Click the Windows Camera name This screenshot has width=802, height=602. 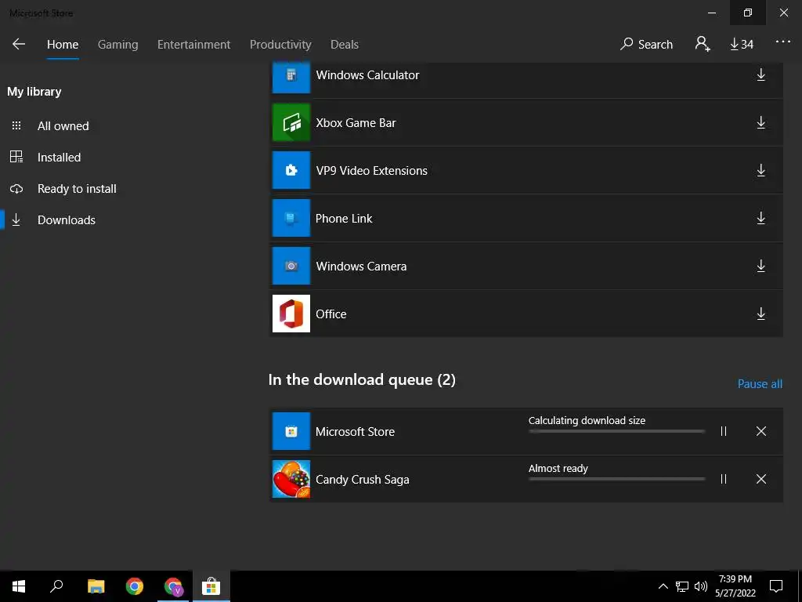(x=361, y=267)
